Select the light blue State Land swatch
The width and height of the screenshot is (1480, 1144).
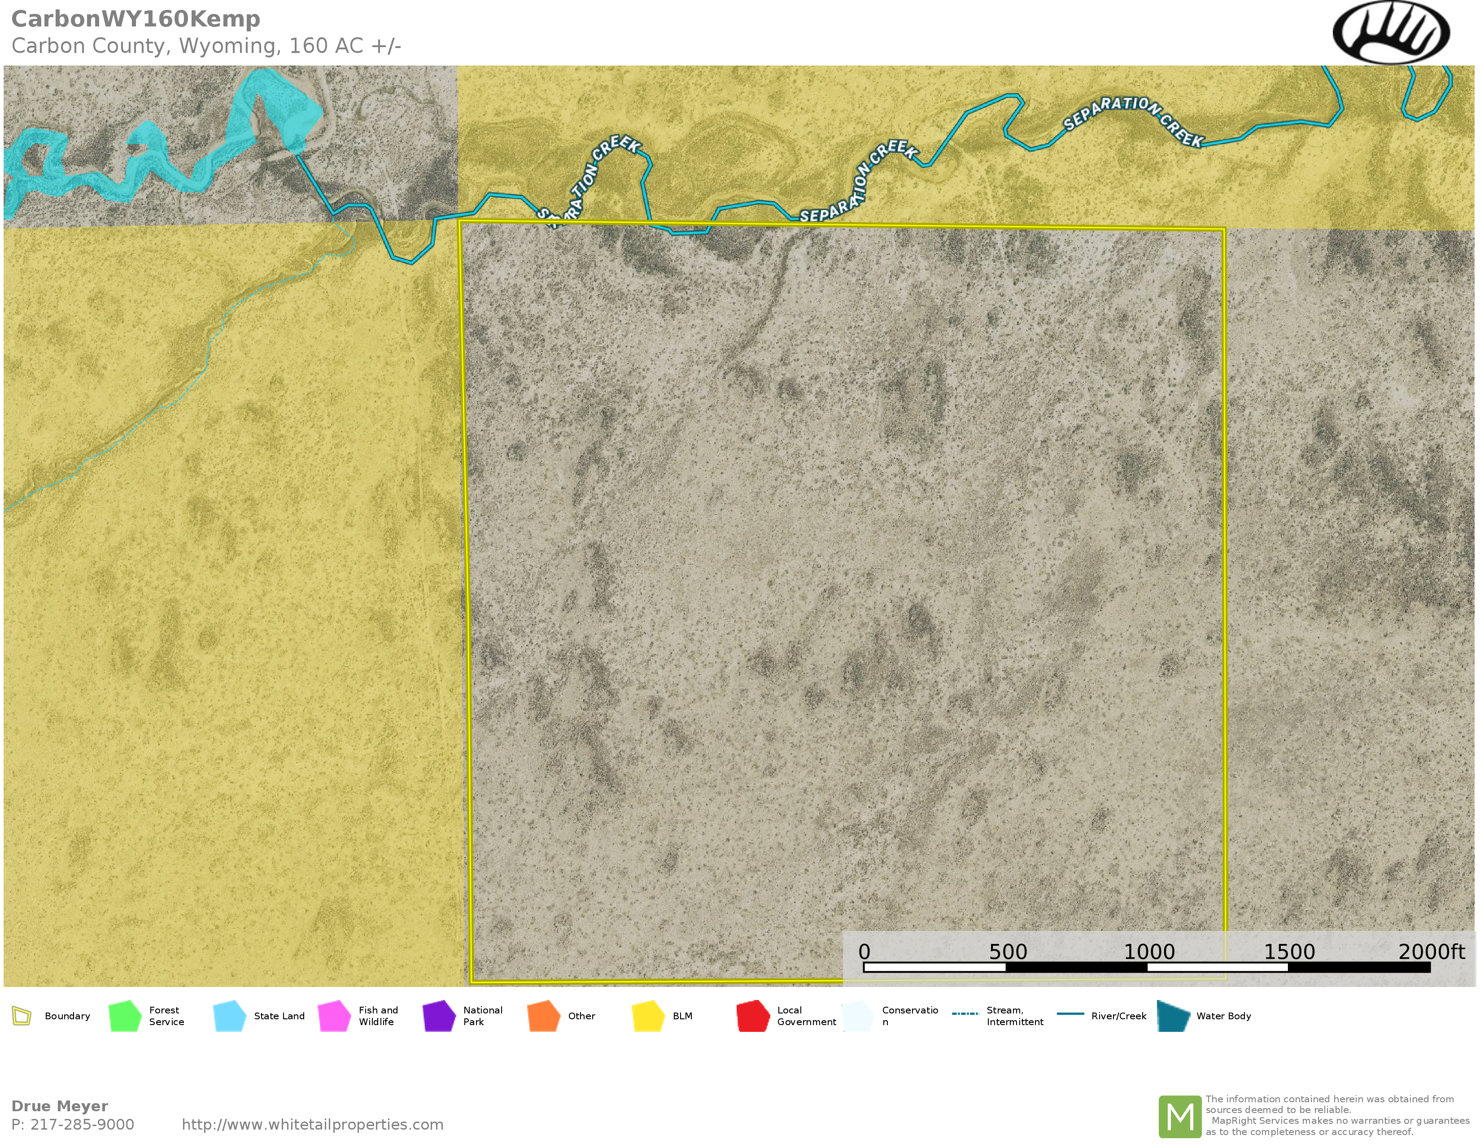[229, 1016]
